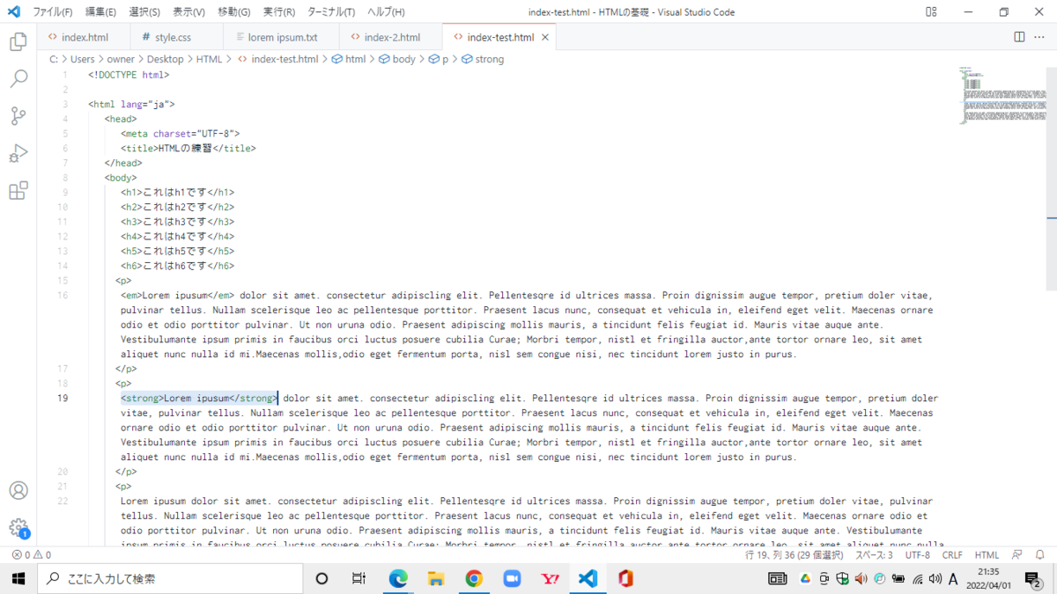Open the Source Control view
The width and height of the screenshot is (1057, 594).
[x=18, y=116]
